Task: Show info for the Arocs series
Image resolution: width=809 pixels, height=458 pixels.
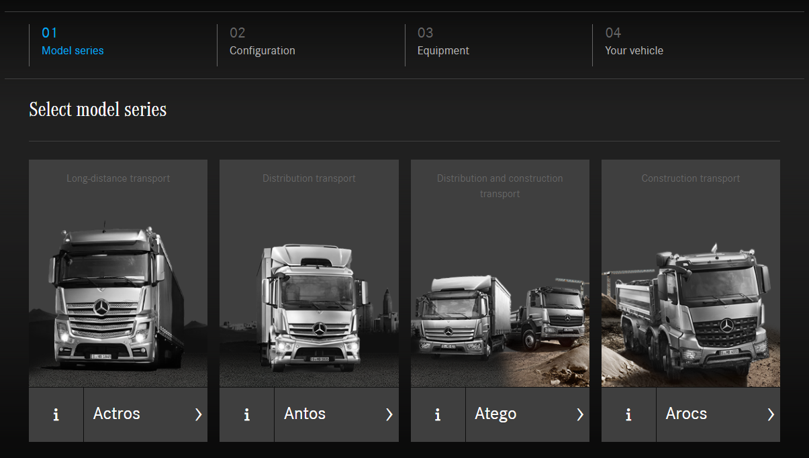Action: [628, 414]
